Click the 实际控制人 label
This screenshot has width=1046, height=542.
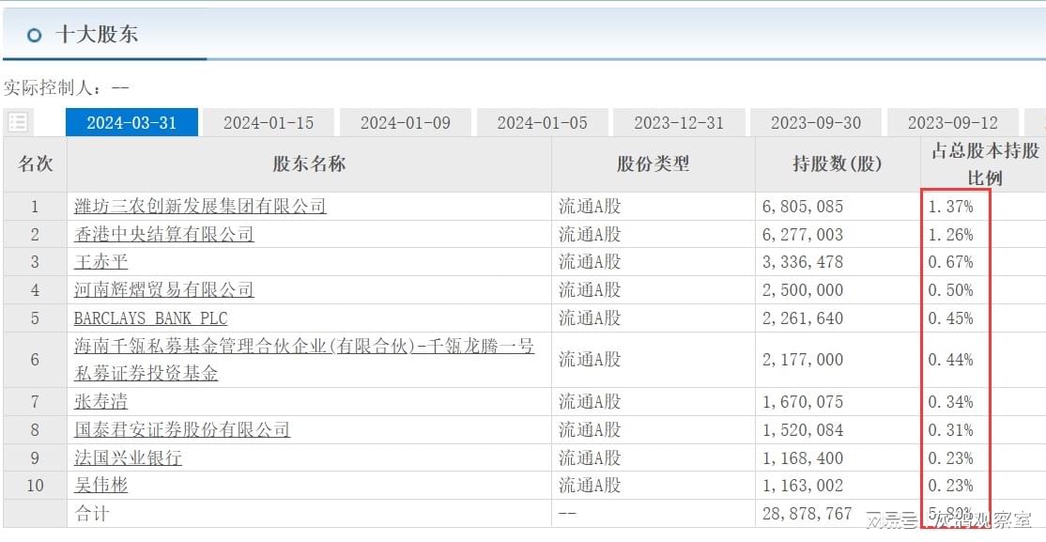(47, 87)
